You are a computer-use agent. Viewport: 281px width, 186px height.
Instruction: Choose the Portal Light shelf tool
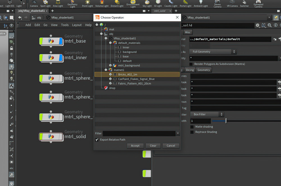click(185, 4)
